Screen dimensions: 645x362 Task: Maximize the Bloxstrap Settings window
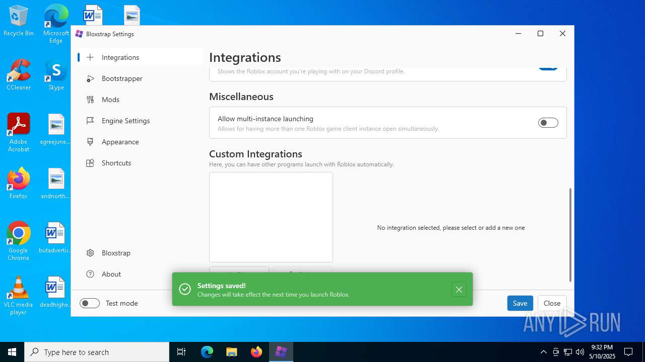pos(540,34)
